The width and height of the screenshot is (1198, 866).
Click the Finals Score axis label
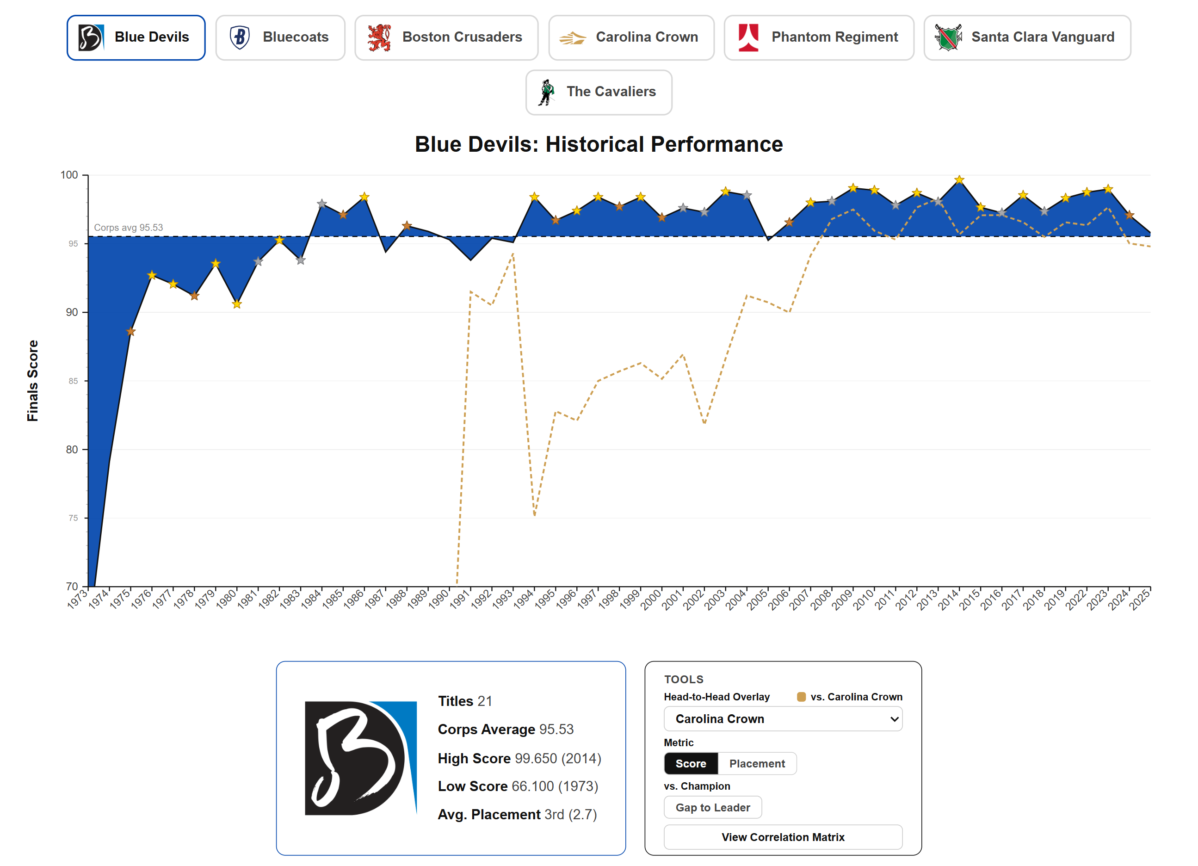(x=33, y=380)
